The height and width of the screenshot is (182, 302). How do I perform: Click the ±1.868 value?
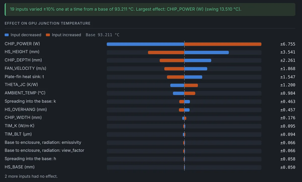click(288, 69)
